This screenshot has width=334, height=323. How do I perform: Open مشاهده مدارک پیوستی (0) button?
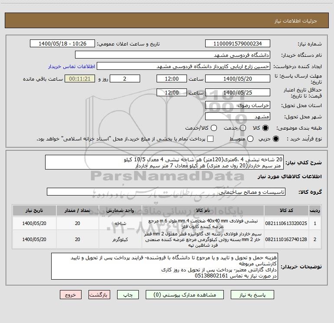[x=185, y=295]
